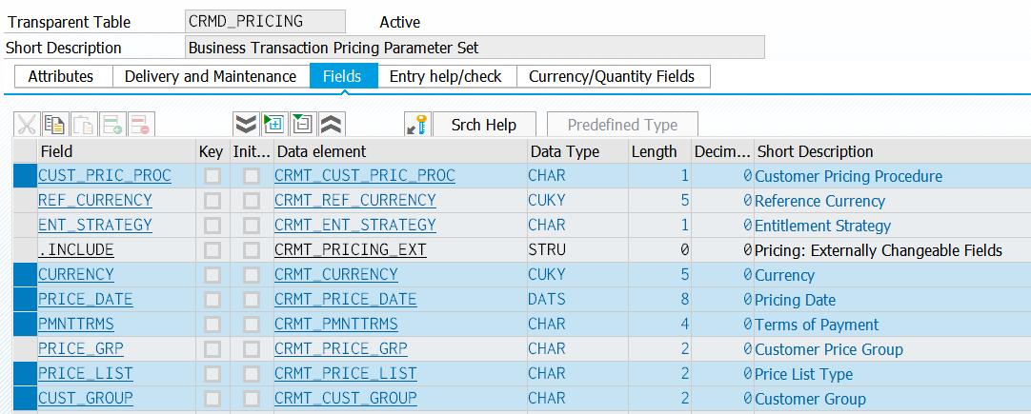Screen dimensions: 1031x414
Task: Click the 'Terms of Payment' description
Action: [x=817, y=325]
